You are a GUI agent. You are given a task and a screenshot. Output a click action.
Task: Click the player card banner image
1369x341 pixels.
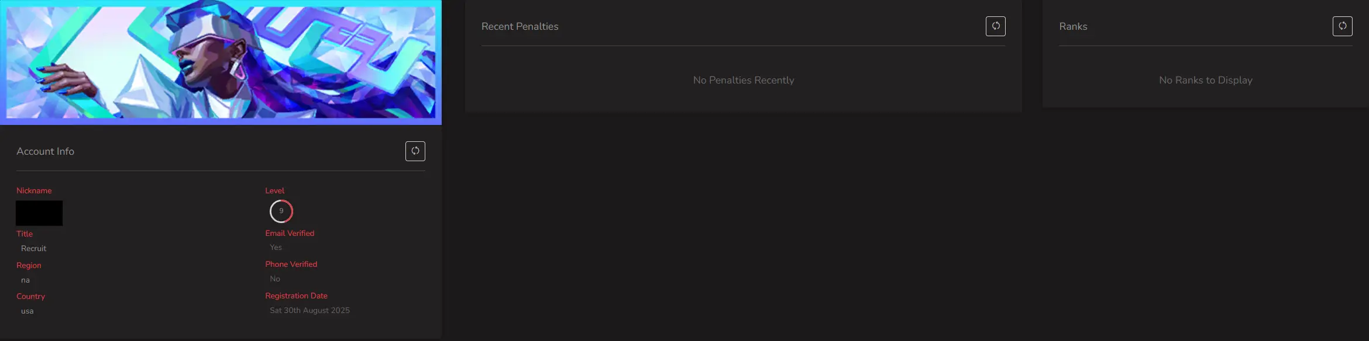[x=221, y=62]
